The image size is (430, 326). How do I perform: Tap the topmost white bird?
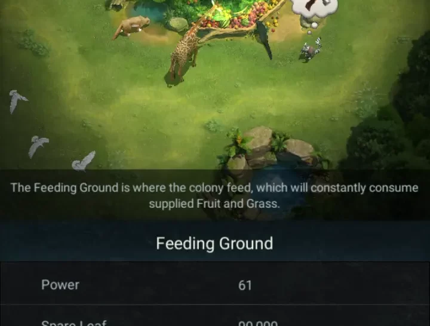point(17,101)
